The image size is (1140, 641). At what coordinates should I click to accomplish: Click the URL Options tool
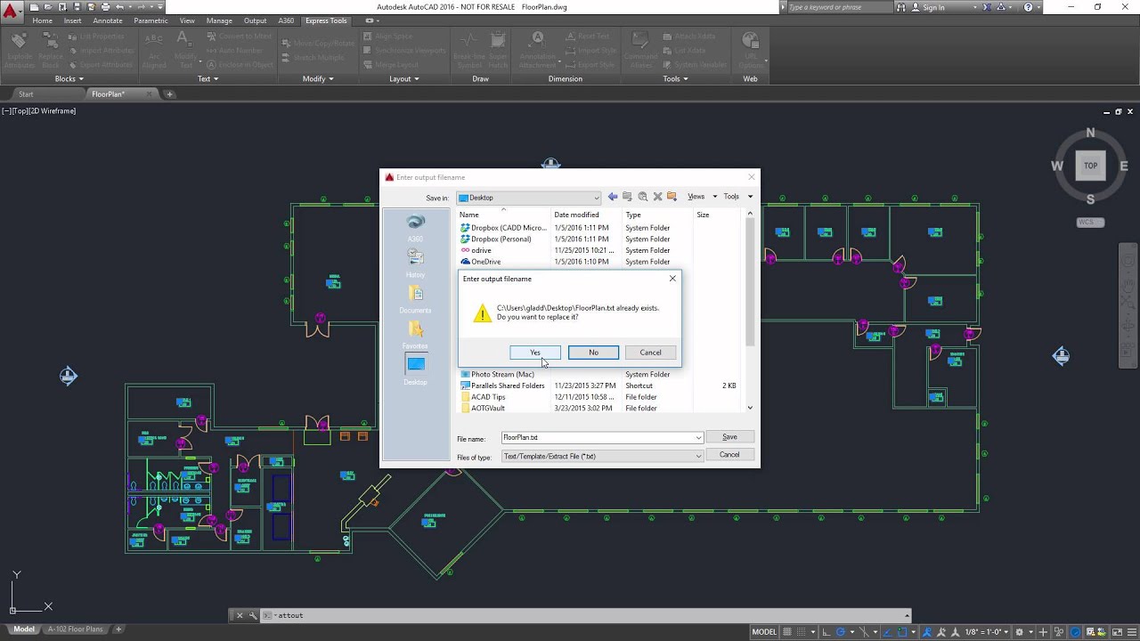click(x=751, y=51)
